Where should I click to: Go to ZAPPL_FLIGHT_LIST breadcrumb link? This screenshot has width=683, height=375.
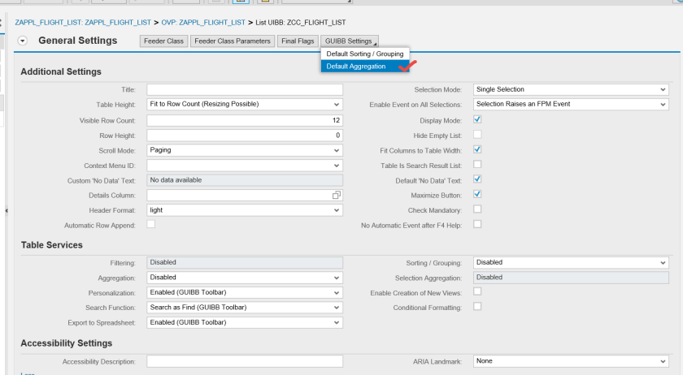pos(83,22)
